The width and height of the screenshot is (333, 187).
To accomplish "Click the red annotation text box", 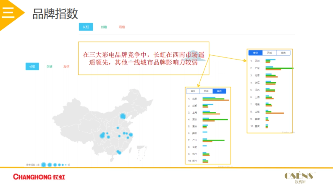I will coord(143,58).
